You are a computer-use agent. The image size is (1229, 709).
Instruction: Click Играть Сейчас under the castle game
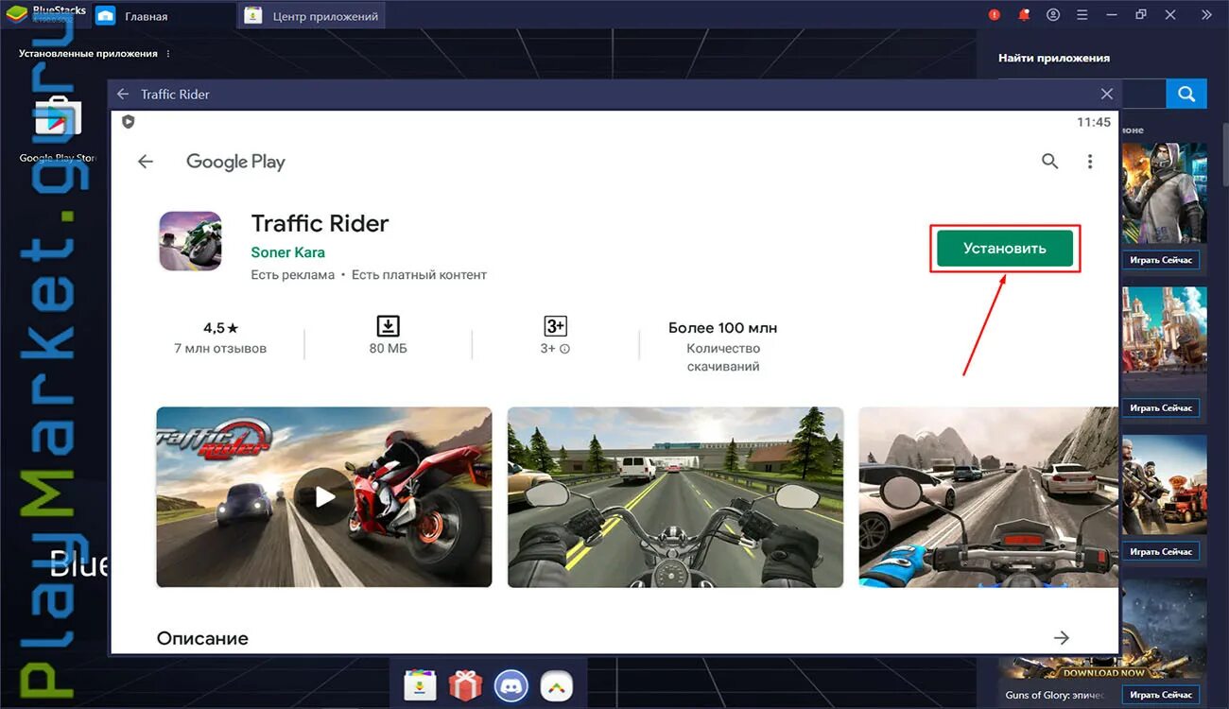click(1161, 408)
